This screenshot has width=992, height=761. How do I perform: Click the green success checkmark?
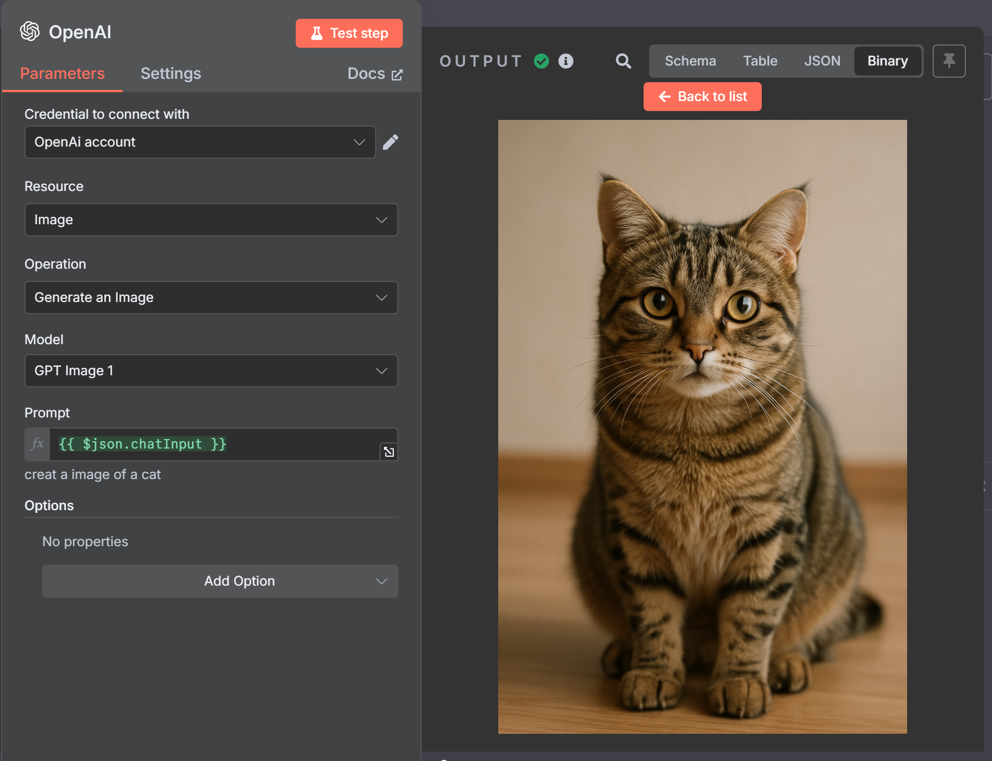tap(541, 61)
